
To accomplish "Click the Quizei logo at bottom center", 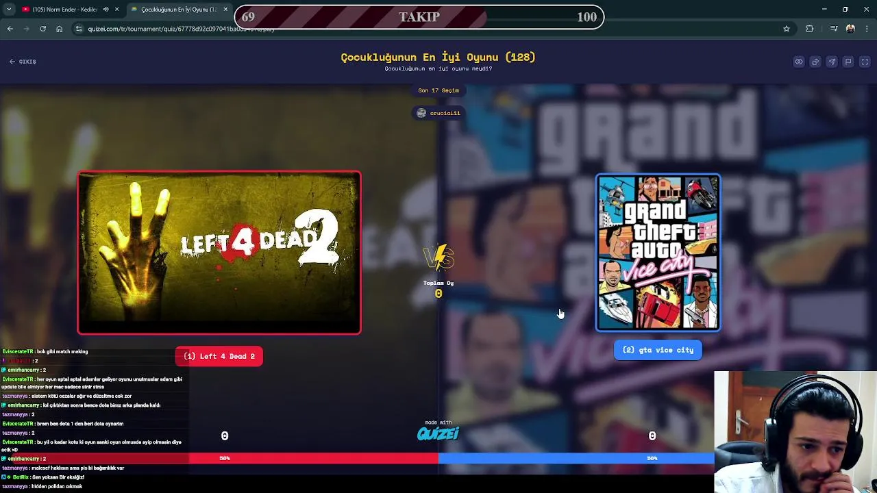I will point(438,433).
